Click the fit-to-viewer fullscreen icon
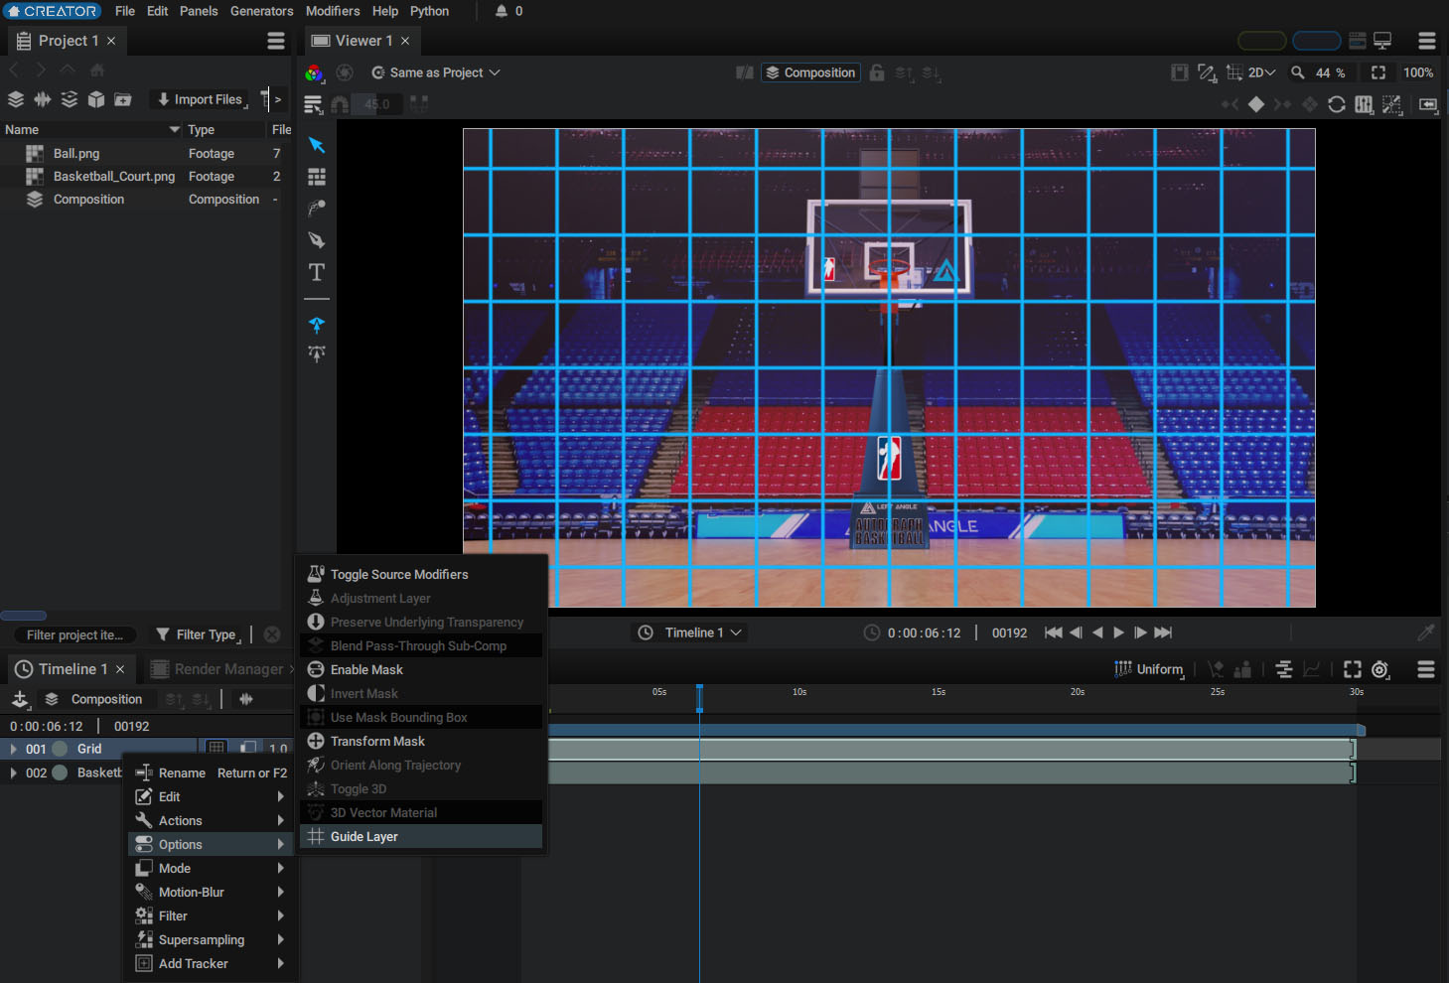Image resolution: width=1449 pixels, height=983 pixels. (1378, 72)
